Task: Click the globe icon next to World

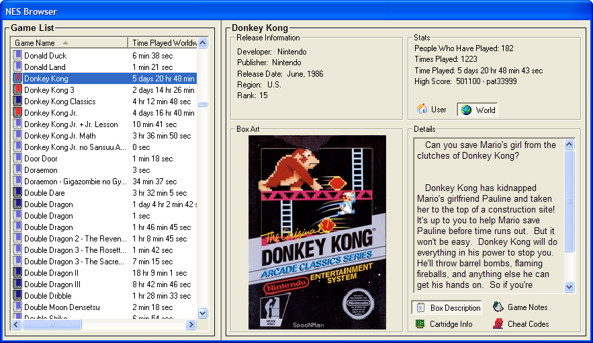Action: 467,110
